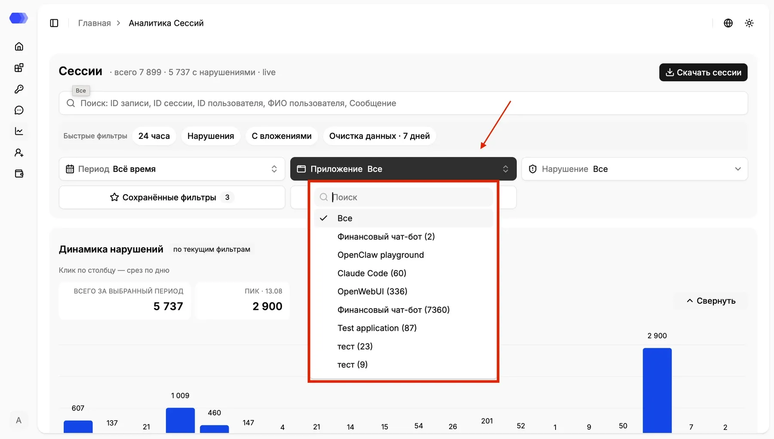The width and height of the screenshot is (774, 439).
Task: Click the Динамика нарушений heading
Action: (111, 249)
